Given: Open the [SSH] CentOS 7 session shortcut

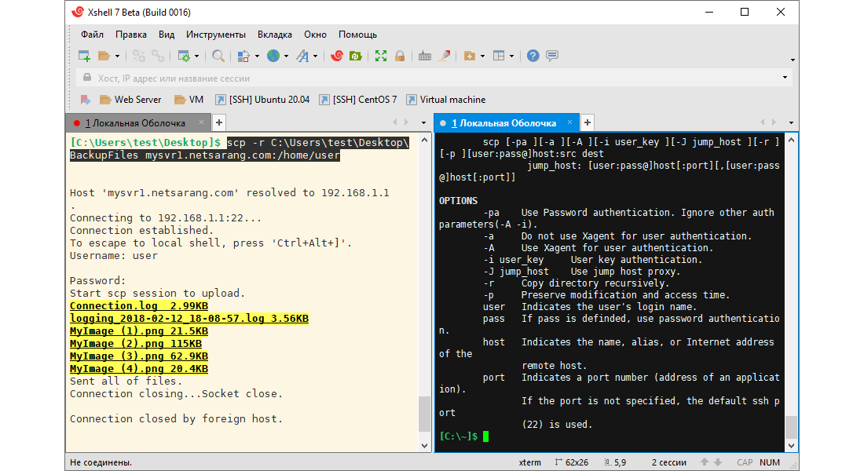Looking at the screenshot, I should [358, 100].
